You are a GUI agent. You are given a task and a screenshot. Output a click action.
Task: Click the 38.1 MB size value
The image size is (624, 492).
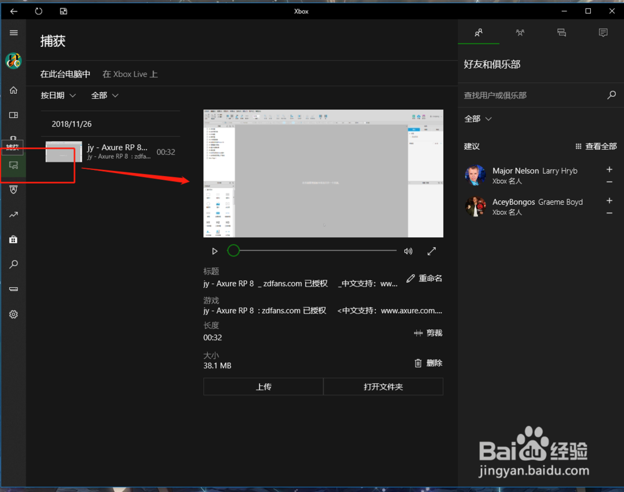[x=217, y=365]
